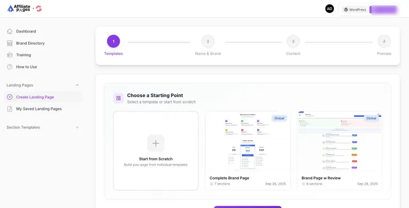The height and width of the screenshot is (208, 409).
Task: Click the Brand Directory store icon
Action: pyautogui.click(x=10, y=43)
